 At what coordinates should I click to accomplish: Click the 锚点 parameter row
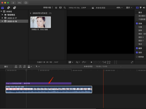point(141,44)
